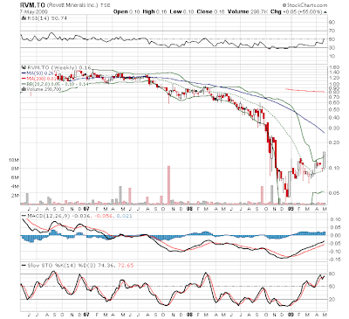Click the tallest pink volume bar
The height and width of the screenshot is (319, 349).
click(168, 184)
